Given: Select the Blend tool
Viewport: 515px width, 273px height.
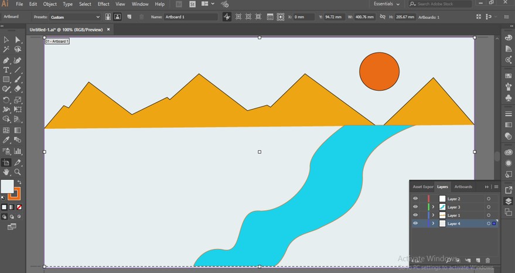Looking at the screenshot, I should click(x=18, y=140).
